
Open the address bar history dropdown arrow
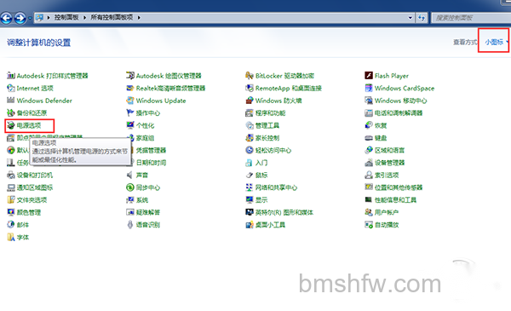[411, 18]
